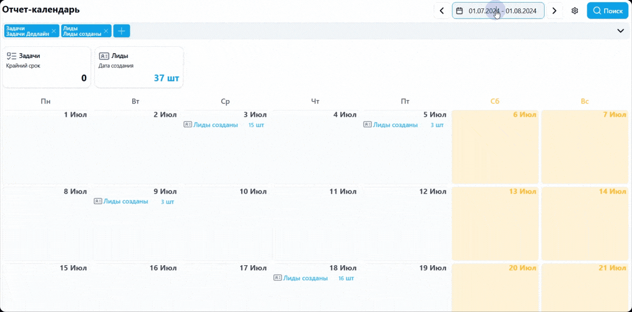Select the Sunday 7 Июл cell

[585, 147]
